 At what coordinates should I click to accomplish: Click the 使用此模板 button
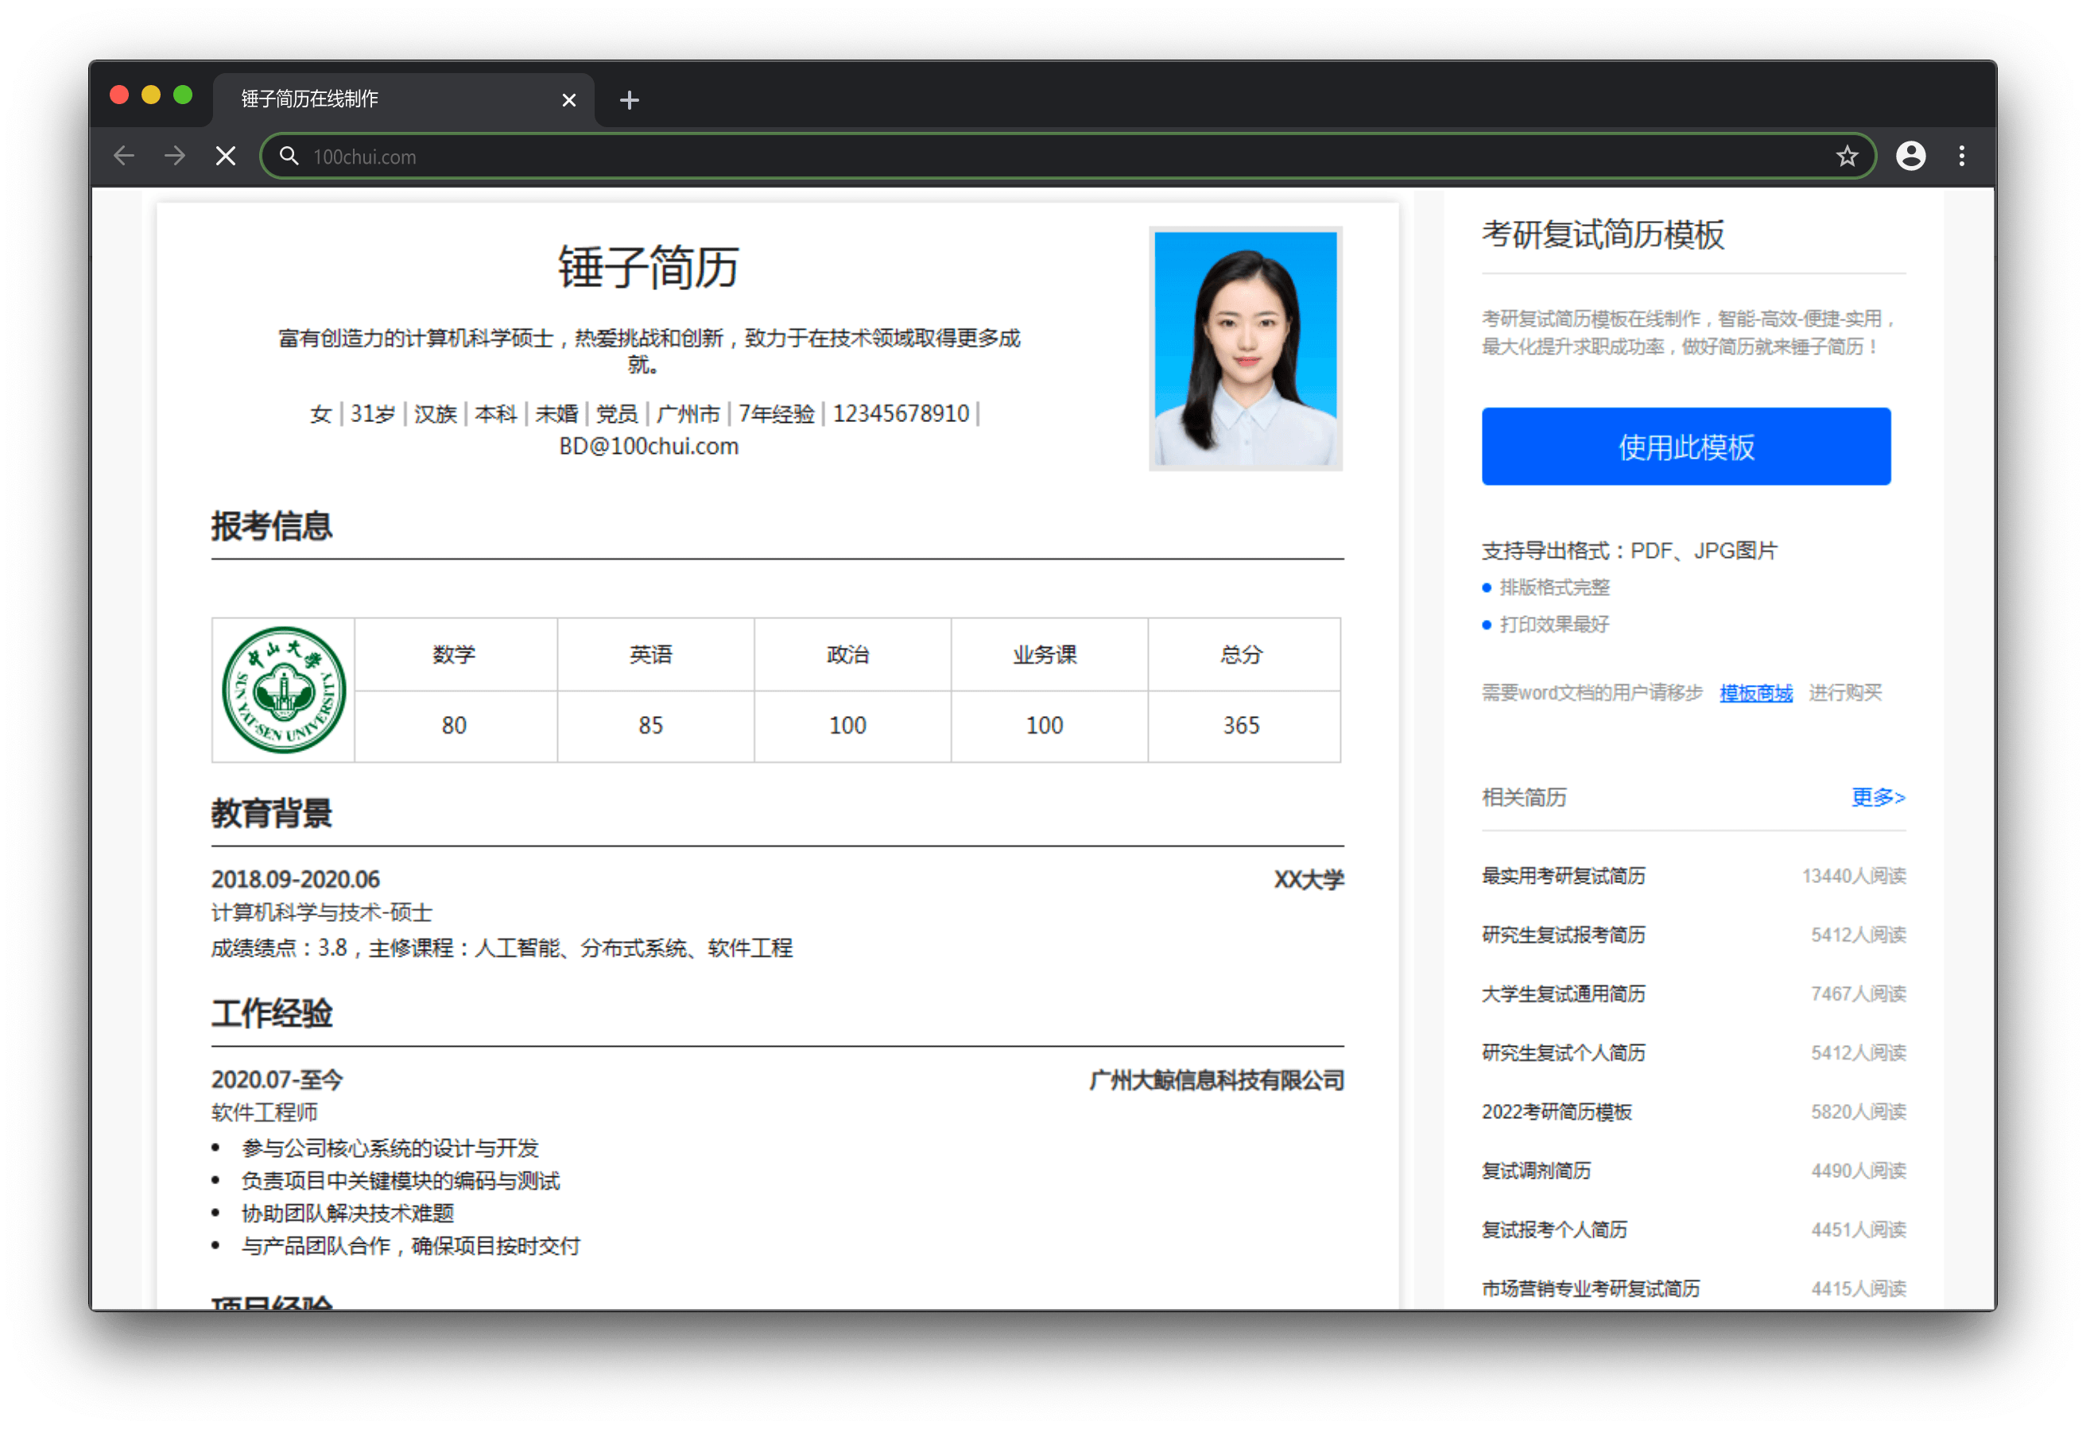click(x=1685, y=446)
